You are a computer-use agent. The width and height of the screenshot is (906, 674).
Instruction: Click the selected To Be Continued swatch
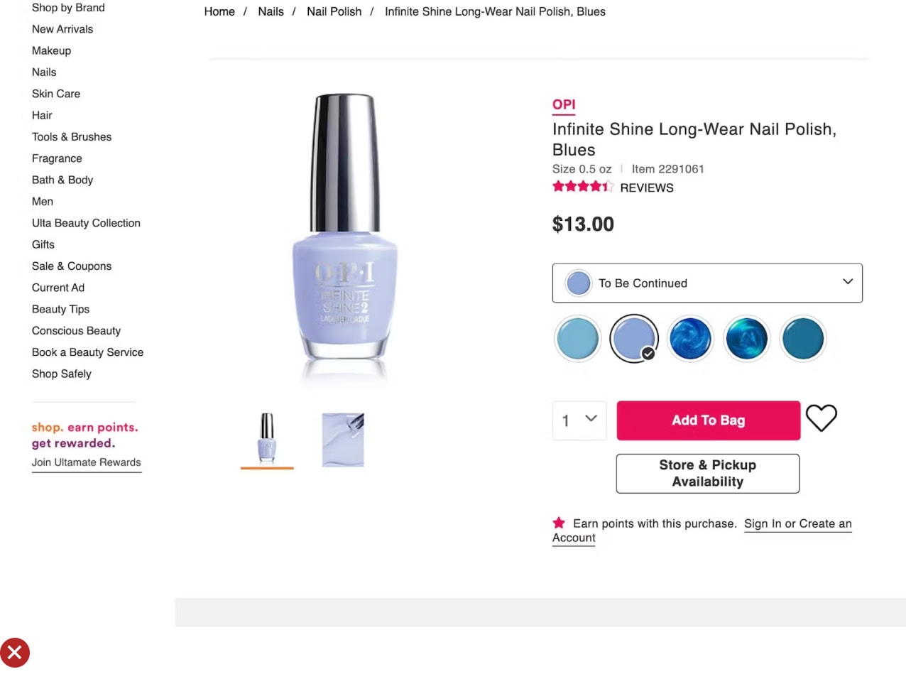tap(633, 339)
